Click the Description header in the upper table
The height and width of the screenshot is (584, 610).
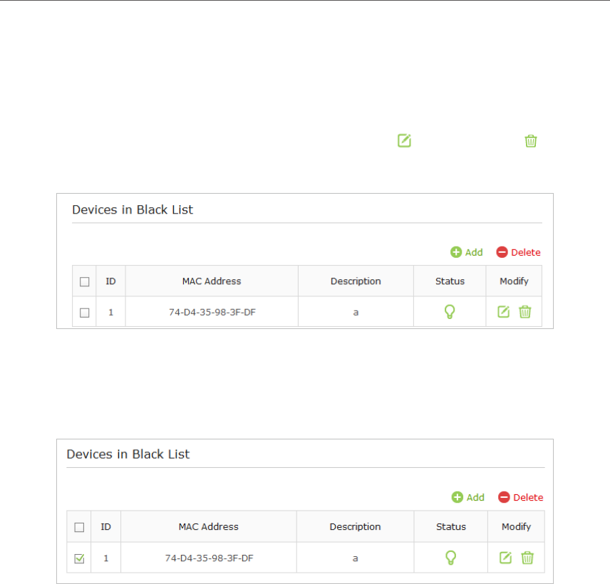(x=356, y=281)
